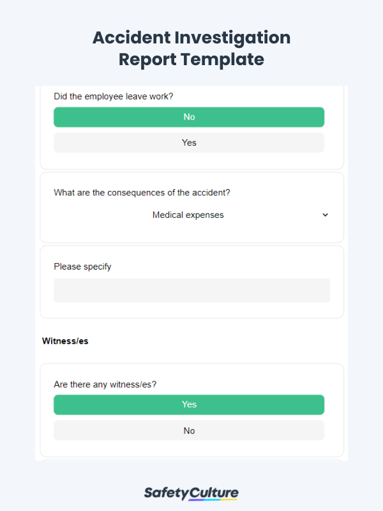Image resolution: width=383 pixels, height=511 pixels.
Task: Click the green highlighted "No" answer button
Action: (x=189, y=117)
